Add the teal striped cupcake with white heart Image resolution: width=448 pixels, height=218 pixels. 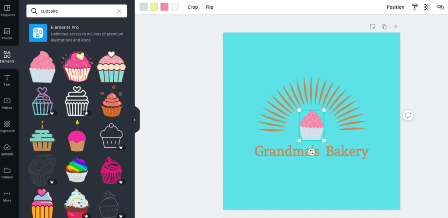(111, 67)
